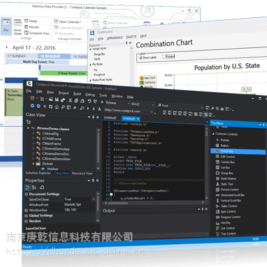The height and width of the screenshot is (267, 267).
Task: Click the Search magnifier icon in web toolbar
Action: 63,107
